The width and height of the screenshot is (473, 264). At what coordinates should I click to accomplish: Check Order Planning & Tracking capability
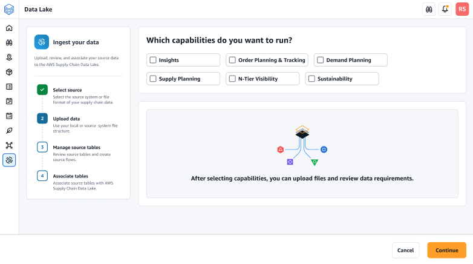232,60
